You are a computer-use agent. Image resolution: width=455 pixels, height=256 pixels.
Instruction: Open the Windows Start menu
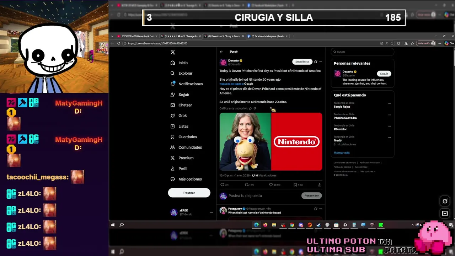[113, 225]
